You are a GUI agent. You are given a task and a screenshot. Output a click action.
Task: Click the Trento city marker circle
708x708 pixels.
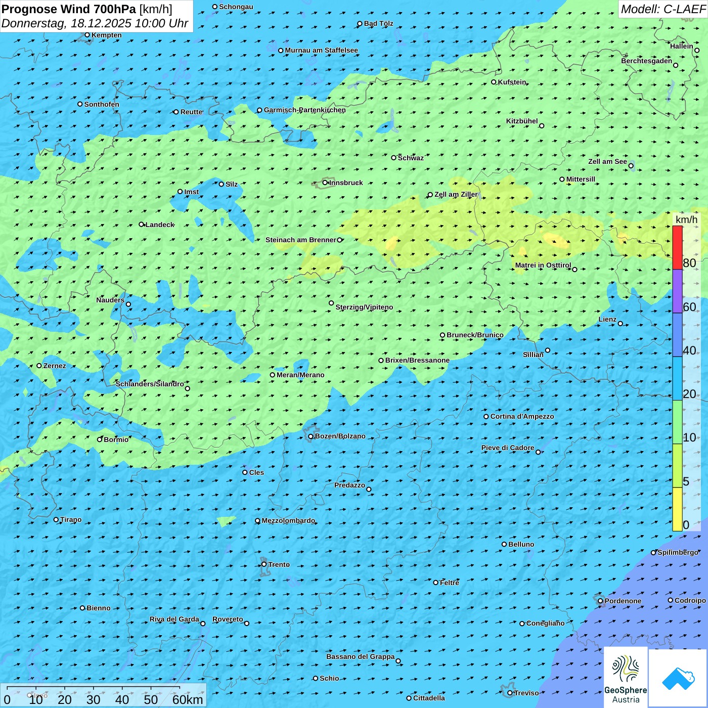[x=264, y=564]
